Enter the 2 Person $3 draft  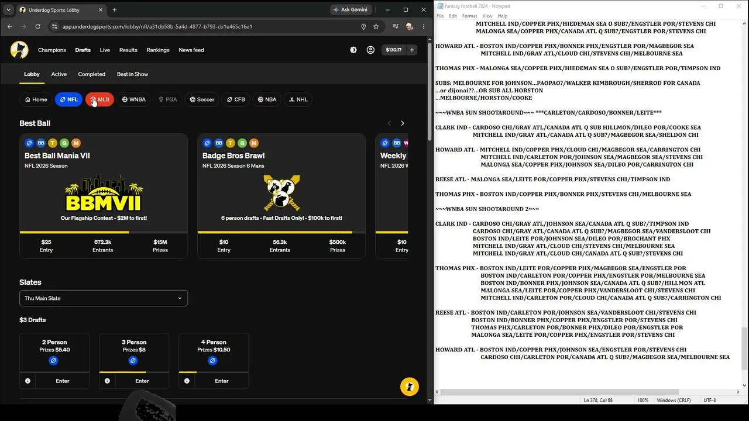coord(63,381)
